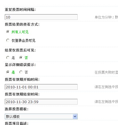
Task: Choose 否 under 结果仅投票后可见
Action: coord(21,58)
